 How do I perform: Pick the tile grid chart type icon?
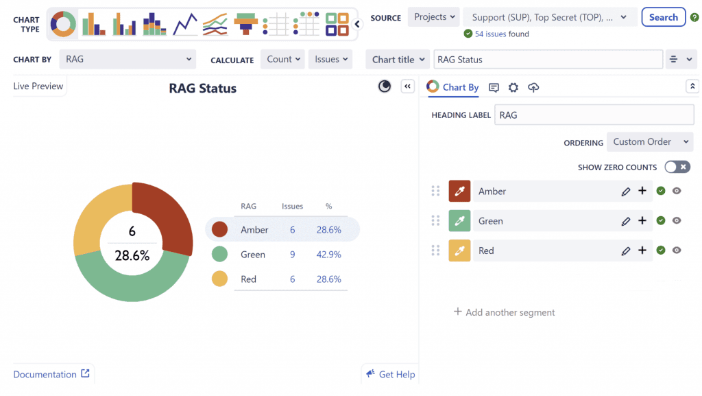coord(337,24)
